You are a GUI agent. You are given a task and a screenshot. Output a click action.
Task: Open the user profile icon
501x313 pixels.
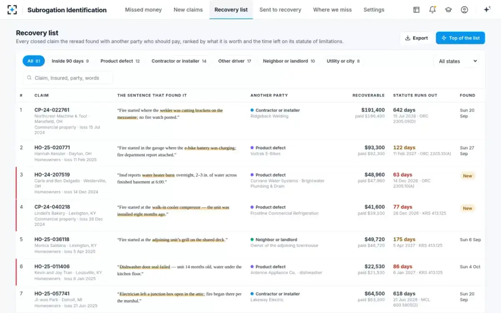(464, 10)
